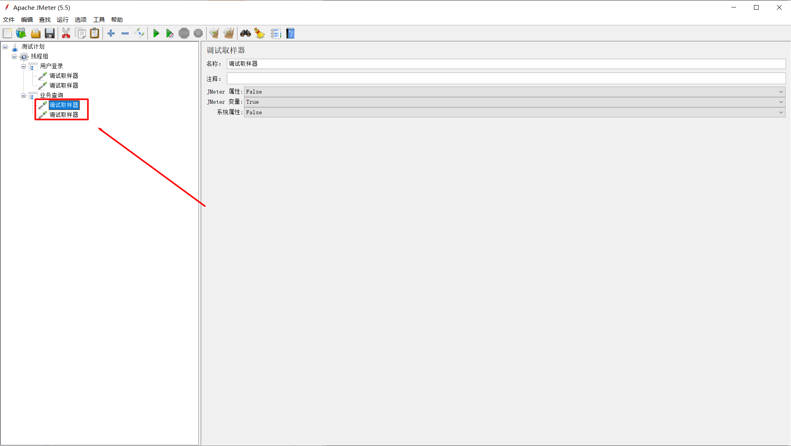791x446 pixels.
Task: Stop the running test
Action: 184,34
